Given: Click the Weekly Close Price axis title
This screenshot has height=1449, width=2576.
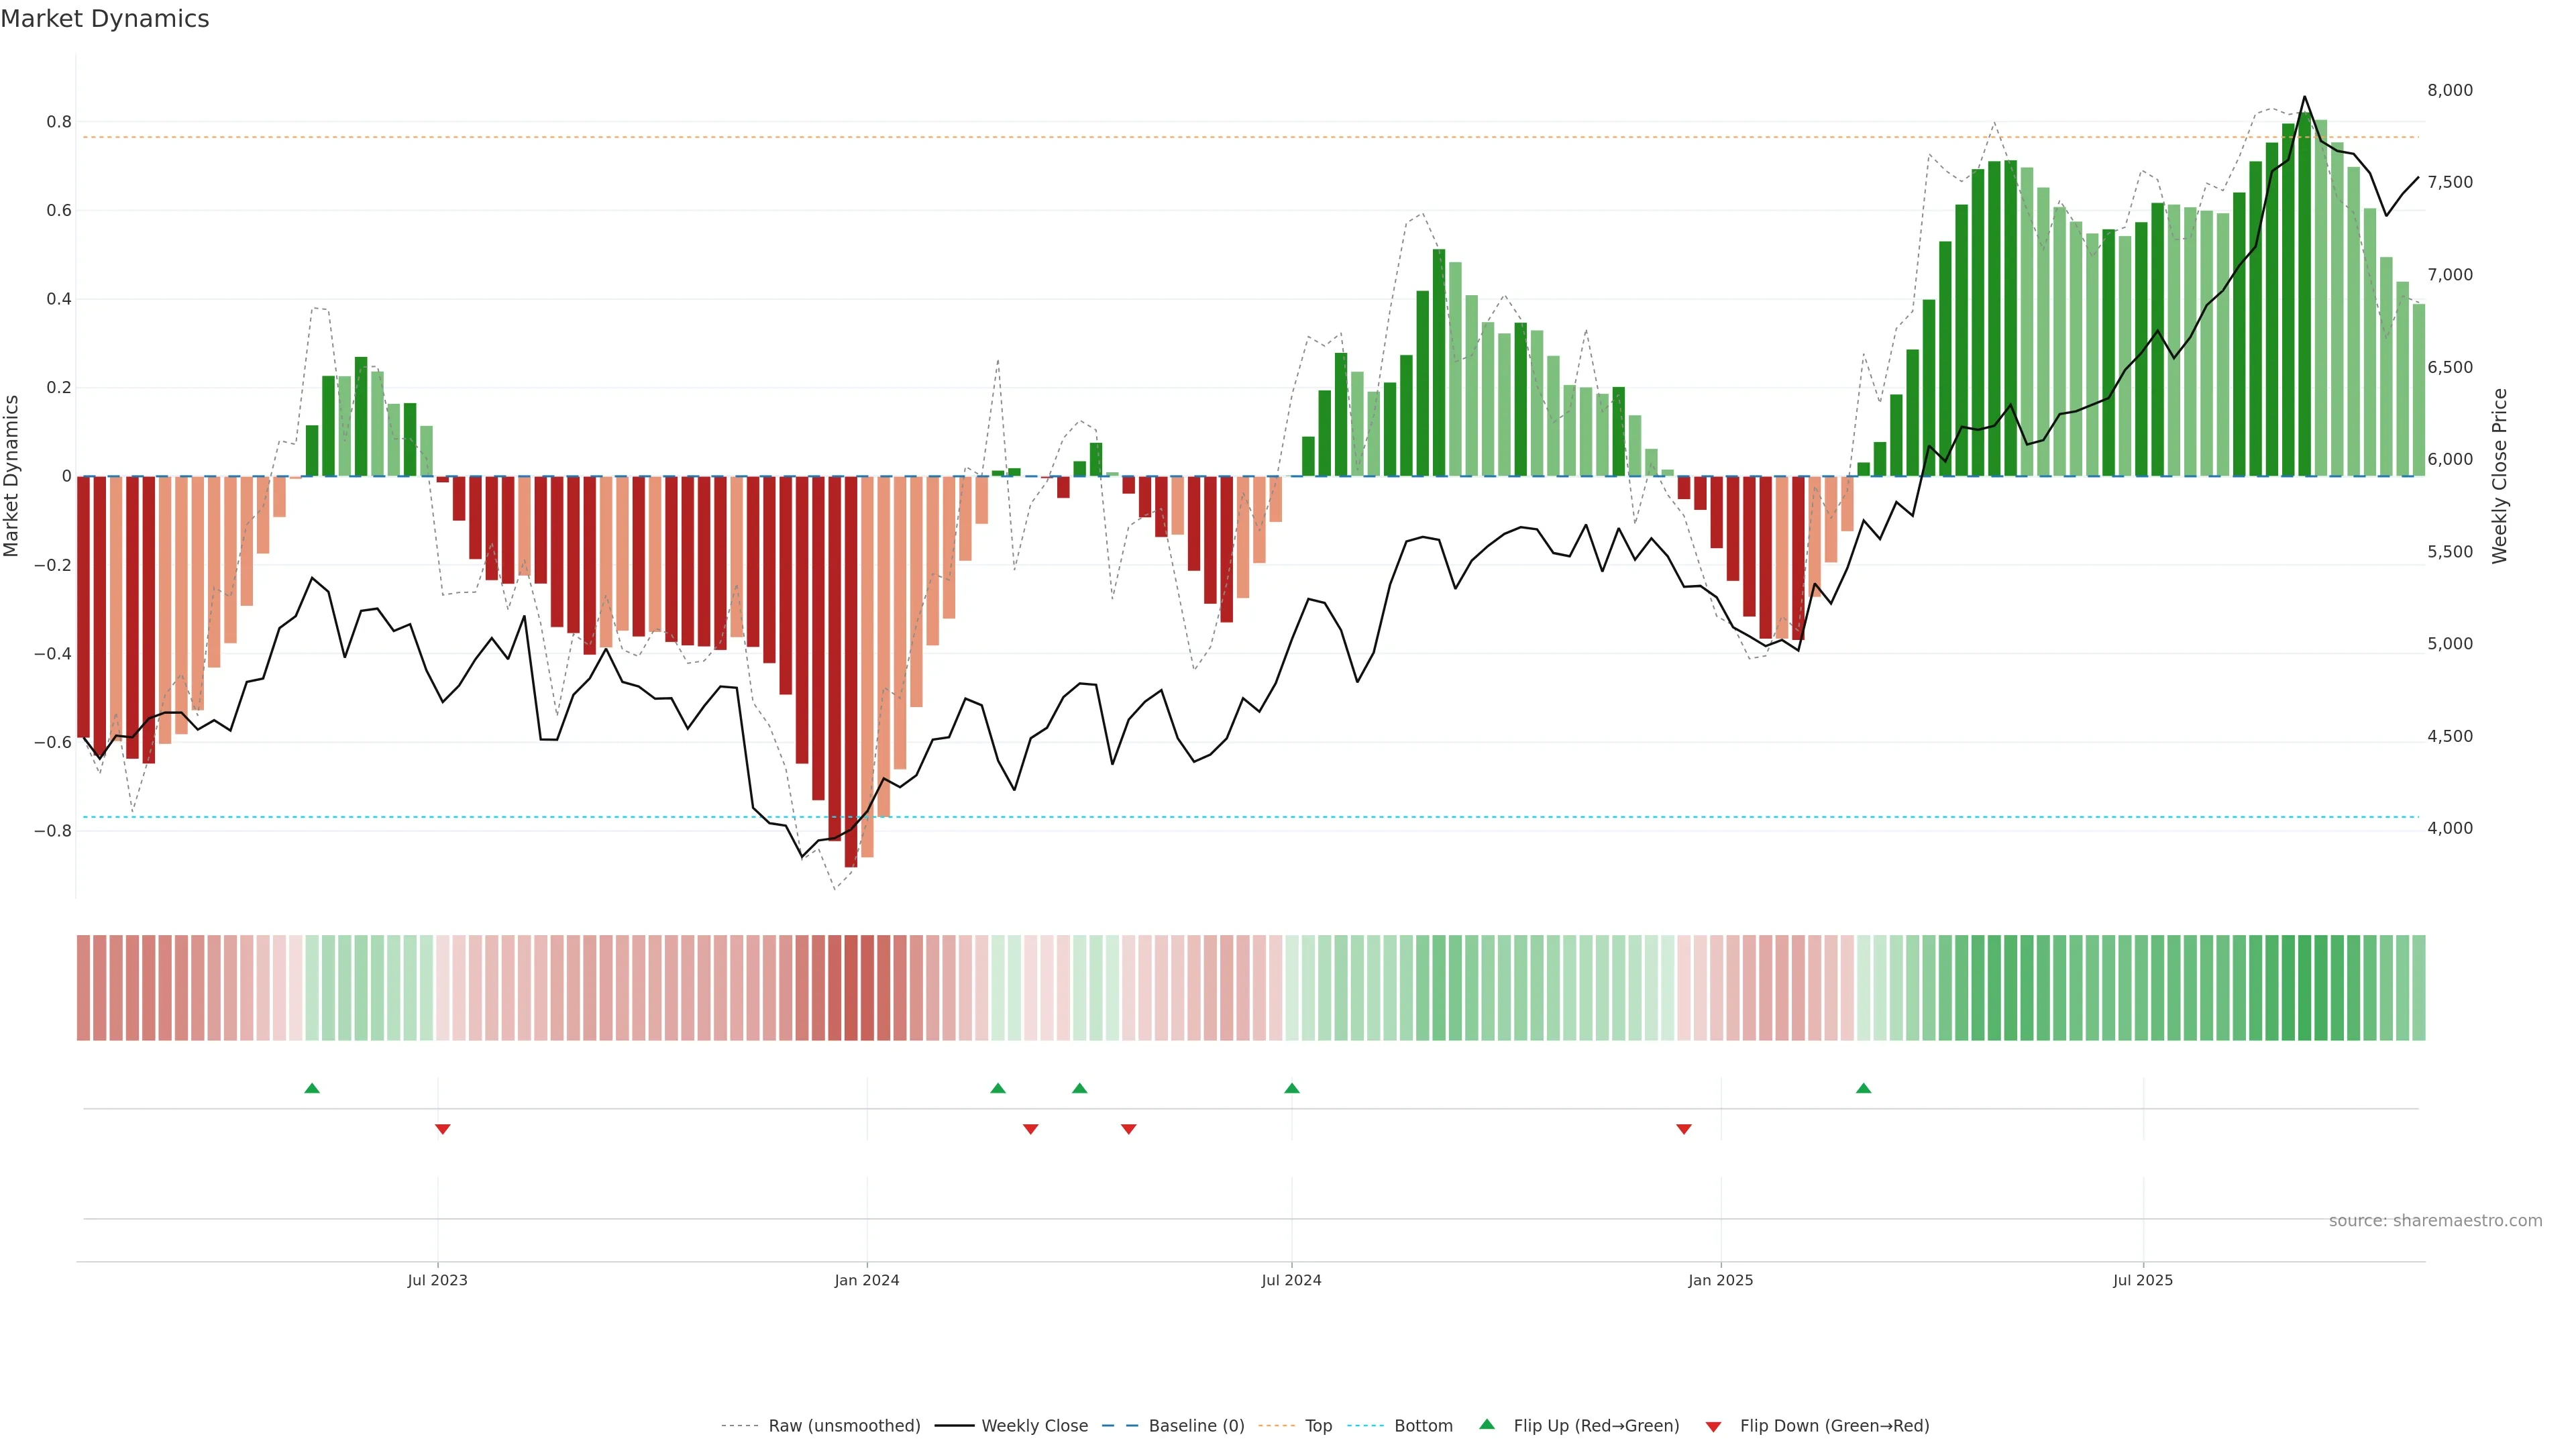Looking at the screenshot, I should 2499,476.
